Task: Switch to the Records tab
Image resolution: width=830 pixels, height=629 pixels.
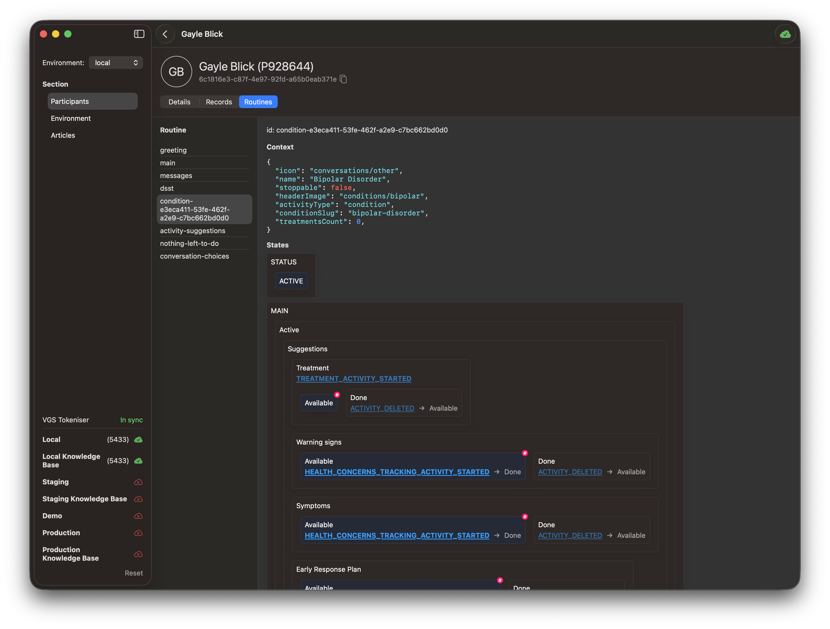Action: (219, 102)
